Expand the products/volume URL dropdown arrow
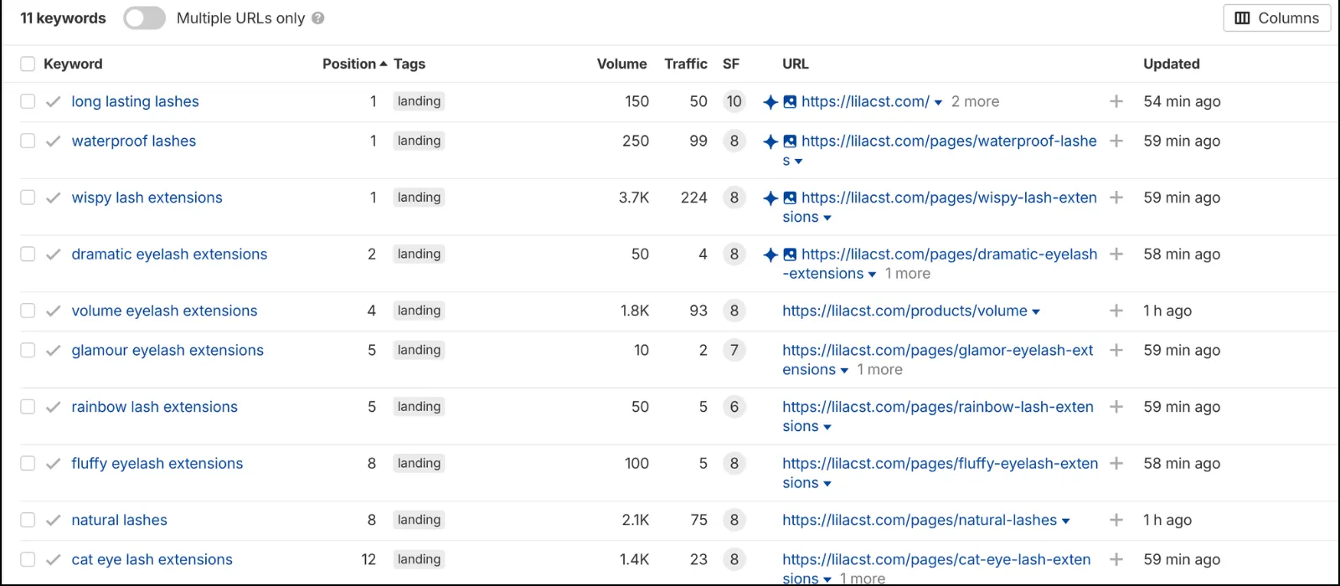 click(1036, 312)
